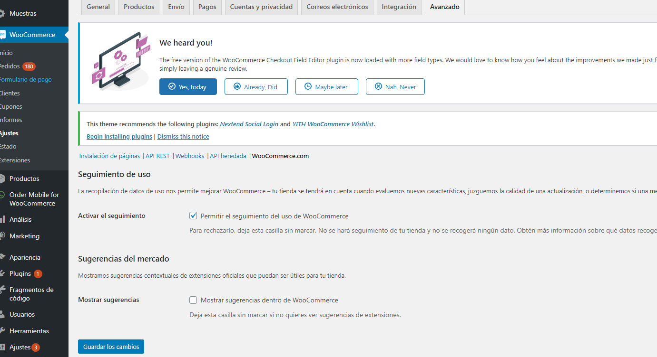Click the bottom Ajustes settings icon
The width and height of the screenshot is (657, 357).
2,347
